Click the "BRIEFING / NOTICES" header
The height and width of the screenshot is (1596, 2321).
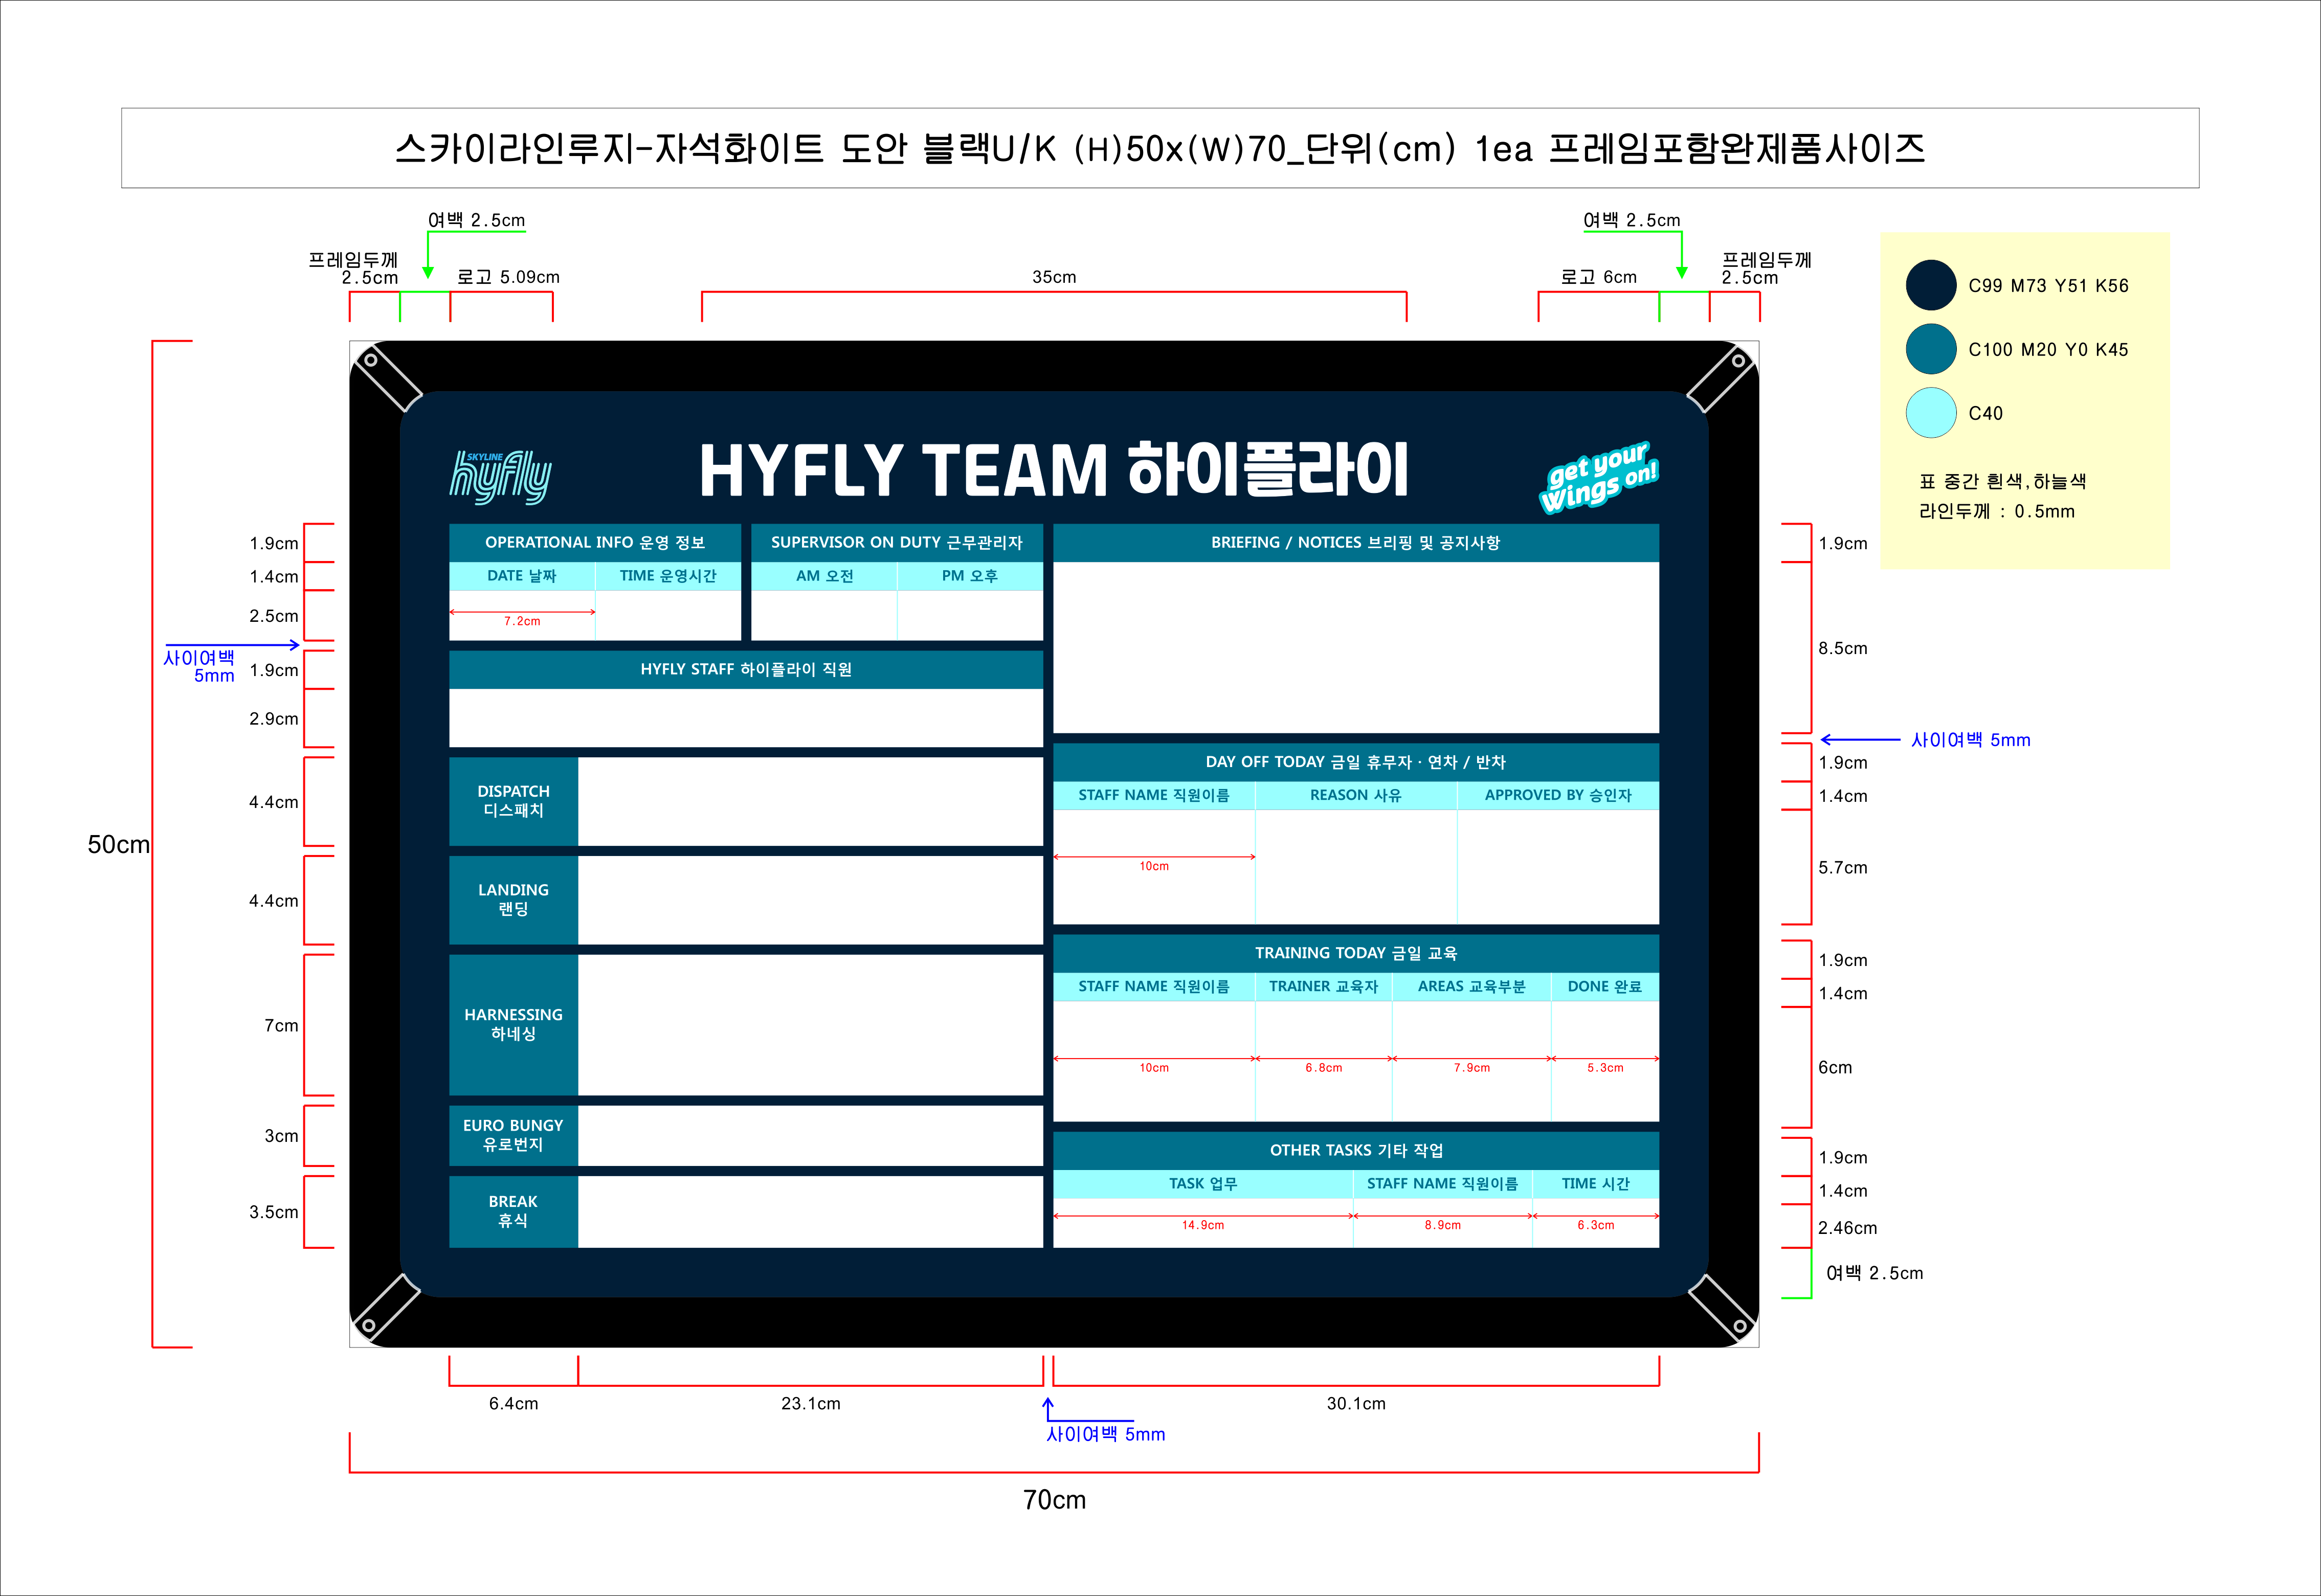point(1356,543)
